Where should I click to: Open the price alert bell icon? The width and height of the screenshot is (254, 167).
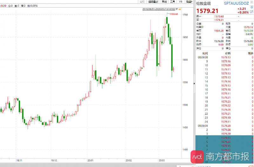click(252, 7)
